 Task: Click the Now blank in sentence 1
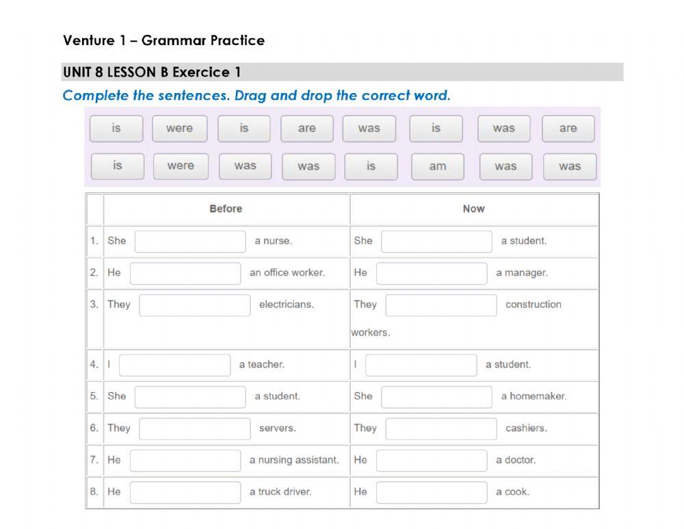(436, 241)
